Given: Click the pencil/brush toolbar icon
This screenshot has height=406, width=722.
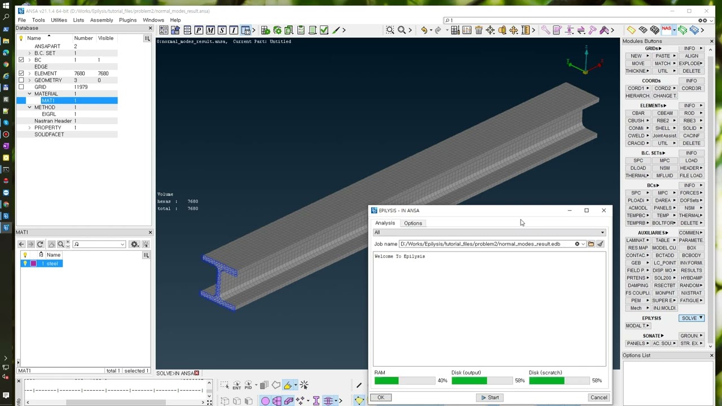Looking at the screenshot, I should click(337, 30).
